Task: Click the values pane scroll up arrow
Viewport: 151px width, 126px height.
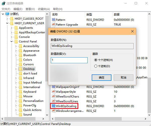Action: coord(149,14)
